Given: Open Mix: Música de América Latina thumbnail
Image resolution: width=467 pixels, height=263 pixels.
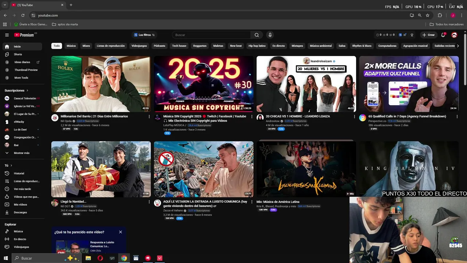Looking at the screenshot, I should pos(306,169).
